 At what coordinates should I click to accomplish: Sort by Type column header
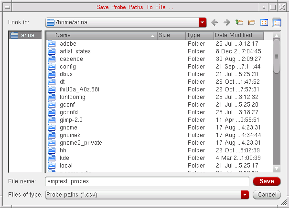coord(200,35)
